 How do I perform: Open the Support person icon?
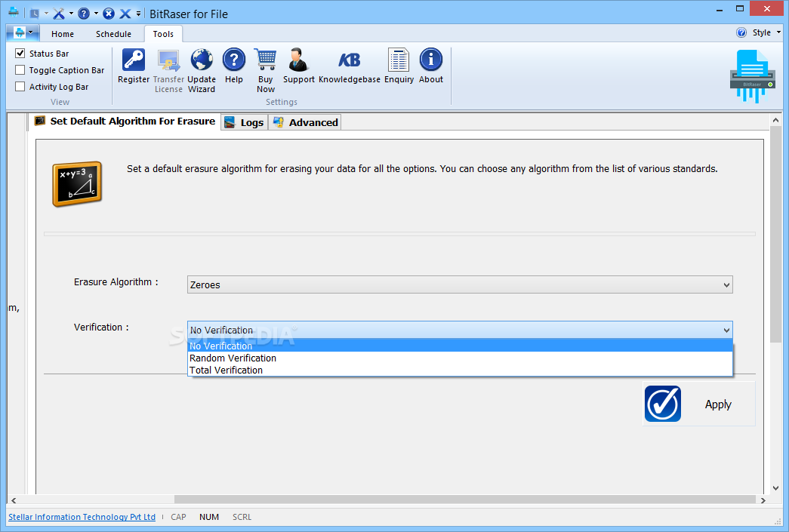tap(298, 60)
